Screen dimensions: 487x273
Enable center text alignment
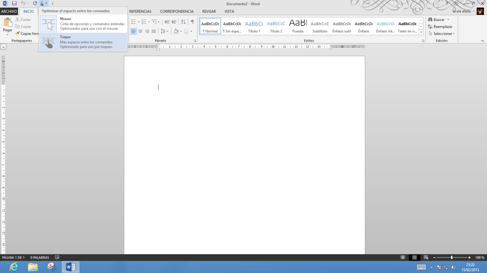141,31
